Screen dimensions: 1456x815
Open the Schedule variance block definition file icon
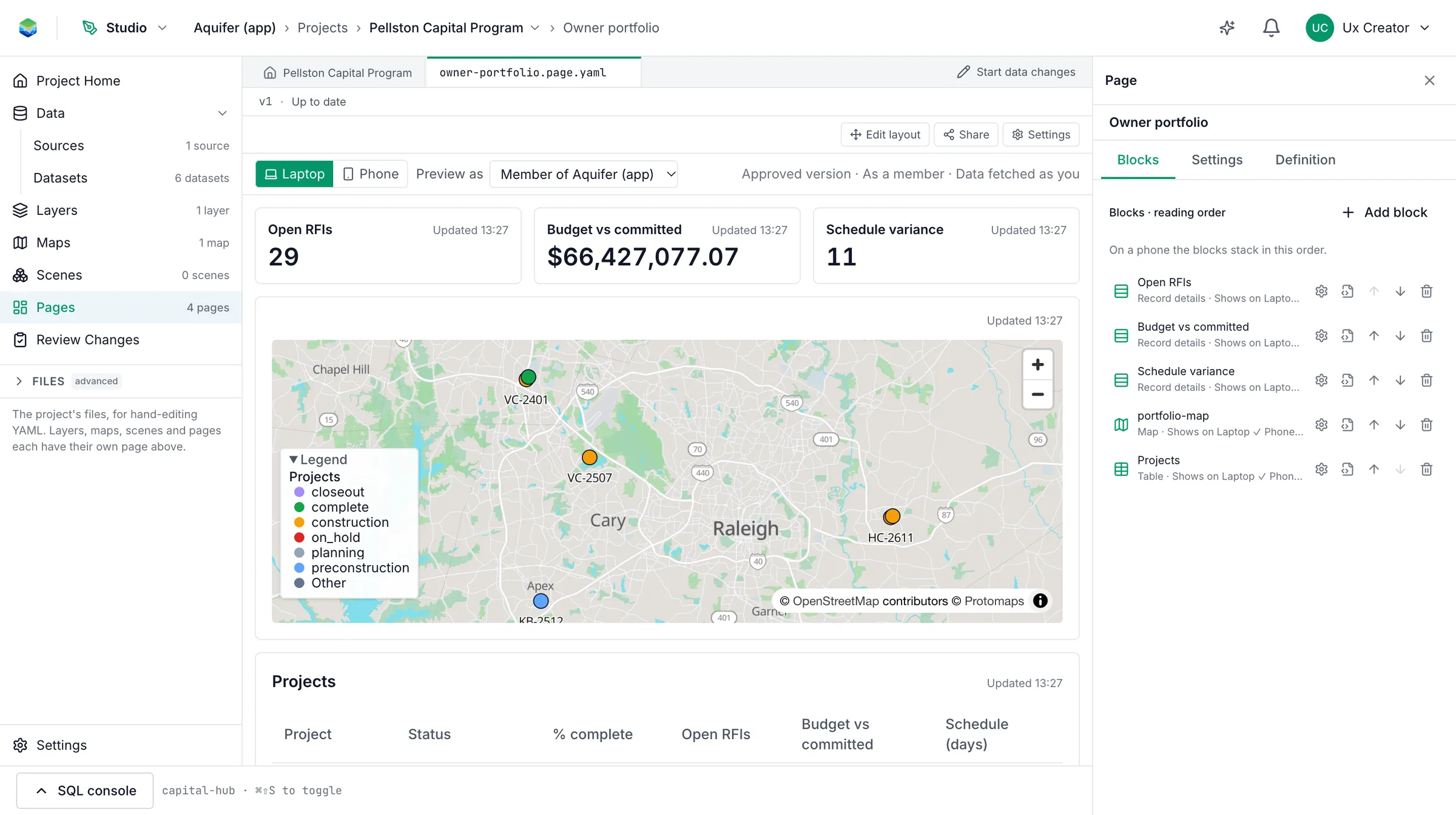[x=1347, y=380]
